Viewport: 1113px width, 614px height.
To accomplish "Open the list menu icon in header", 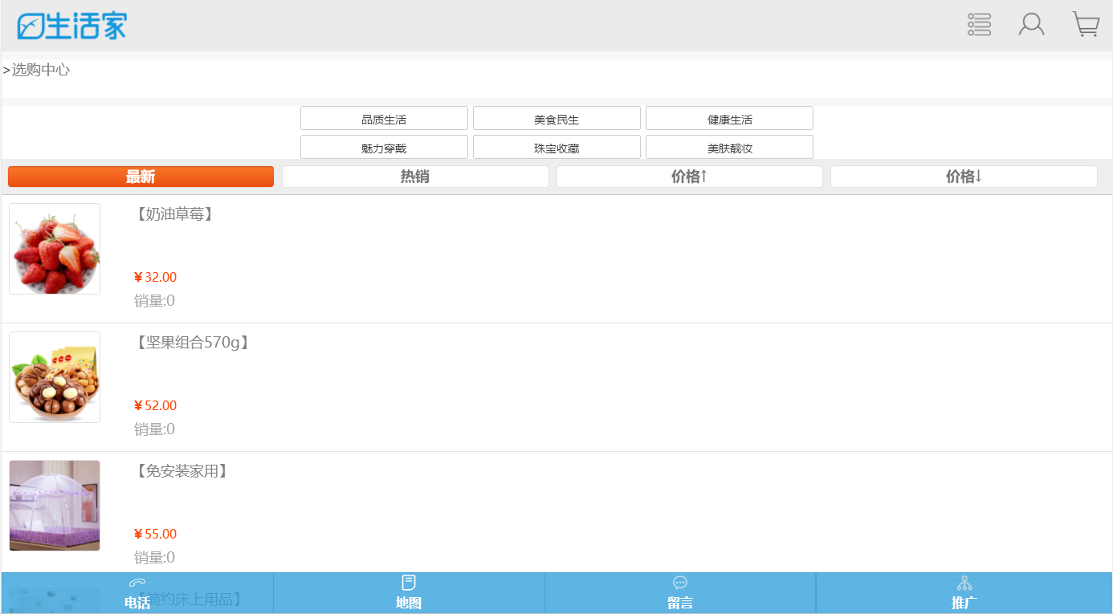I will [x=979, y=25].
